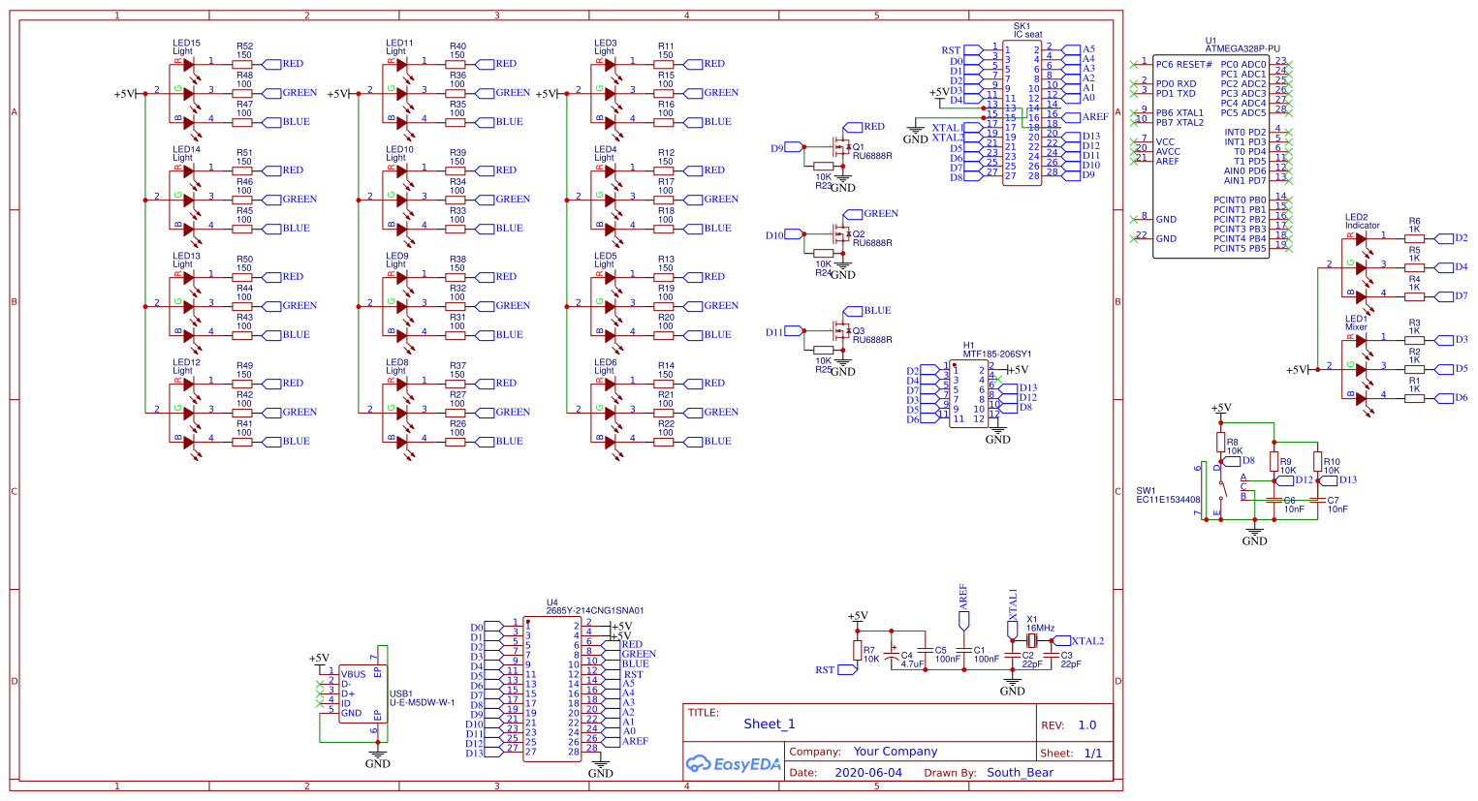Click the R40 resistor label
Viewport: 1478px width, 801px height.
457,46
